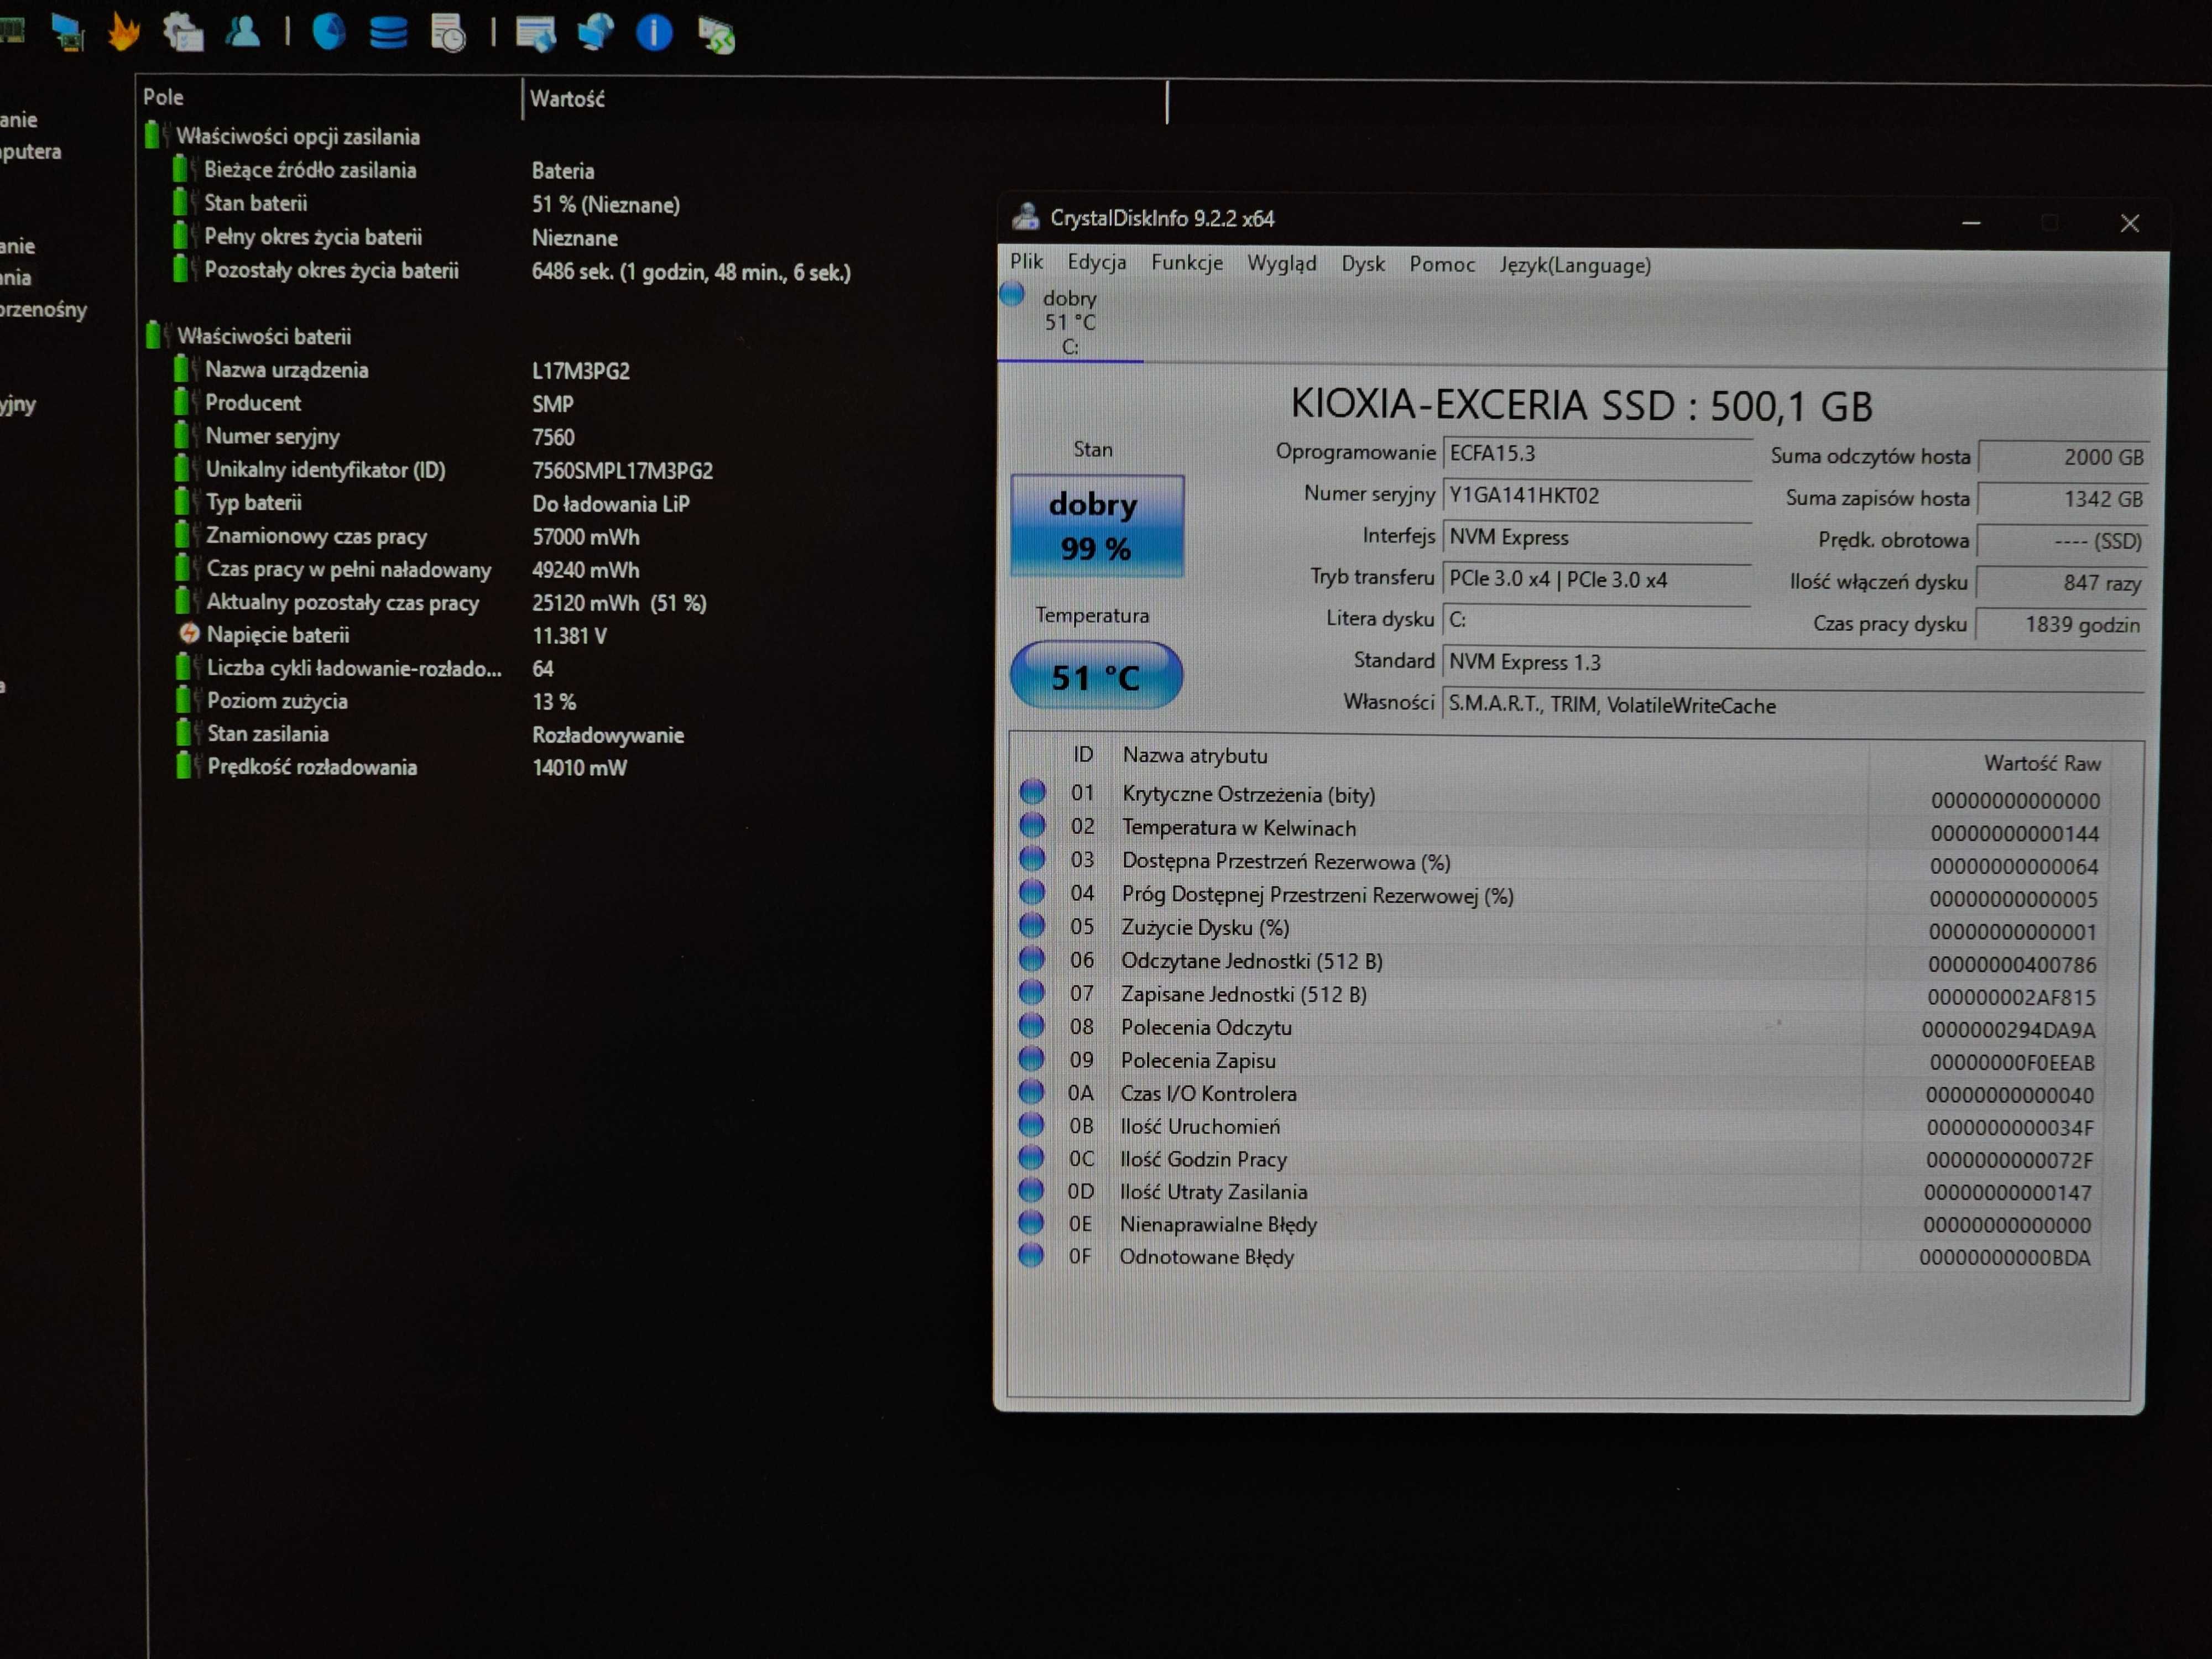Image resolution: width=2212 pixels, height=1659 pixels.
Task: Select the Dostępna Przestrzeń Rezerwowa (%) row
Action: pyautogui.click(x=1561, y=862)
